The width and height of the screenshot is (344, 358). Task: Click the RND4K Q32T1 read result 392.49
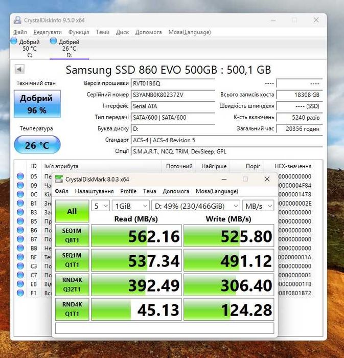pos(136,285)
